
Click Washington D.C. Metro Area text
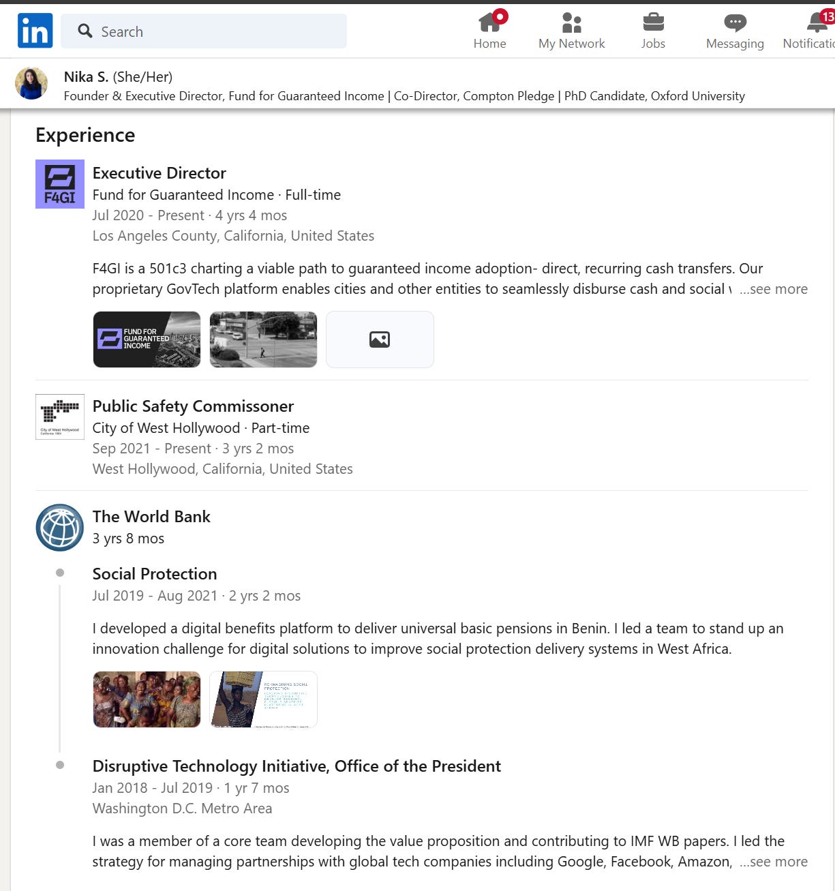point(182,809)
